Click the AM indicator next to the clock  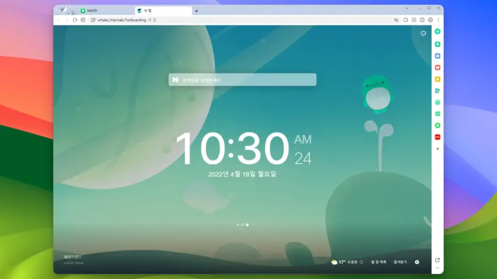coord(303,139)
